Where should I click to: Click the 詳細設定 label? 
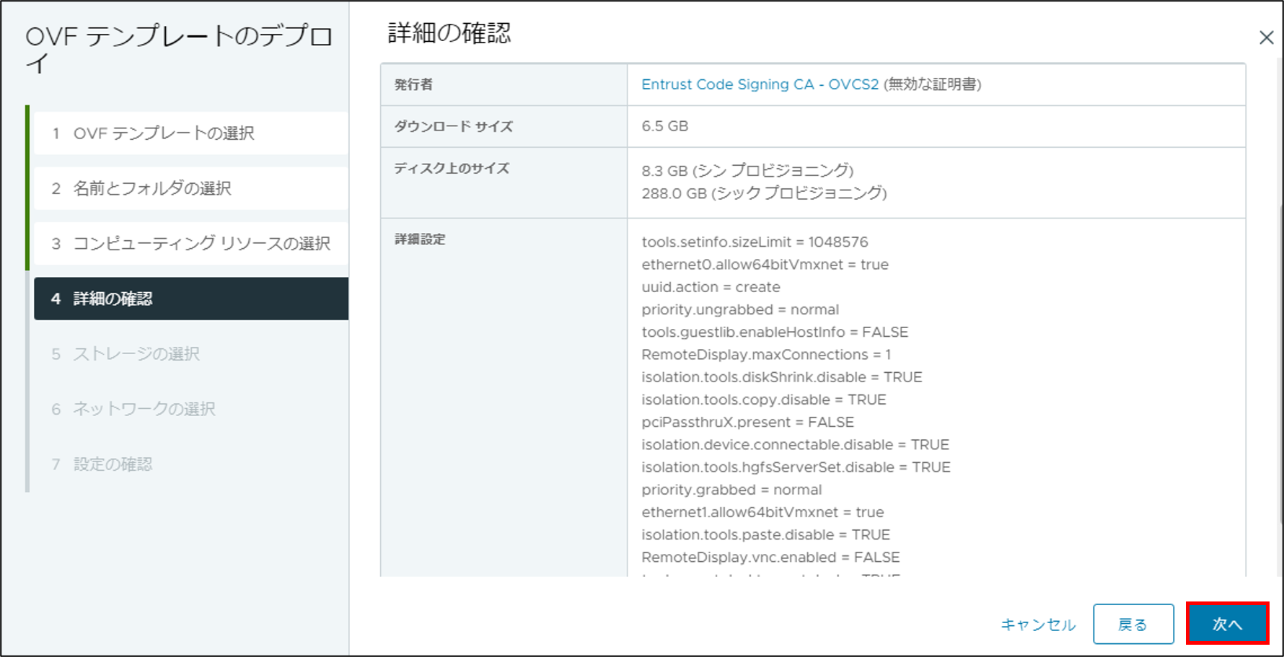click(420, 239)
